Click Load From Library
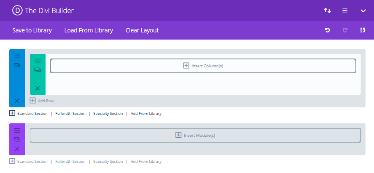374x173 pixels. point(89,30)
